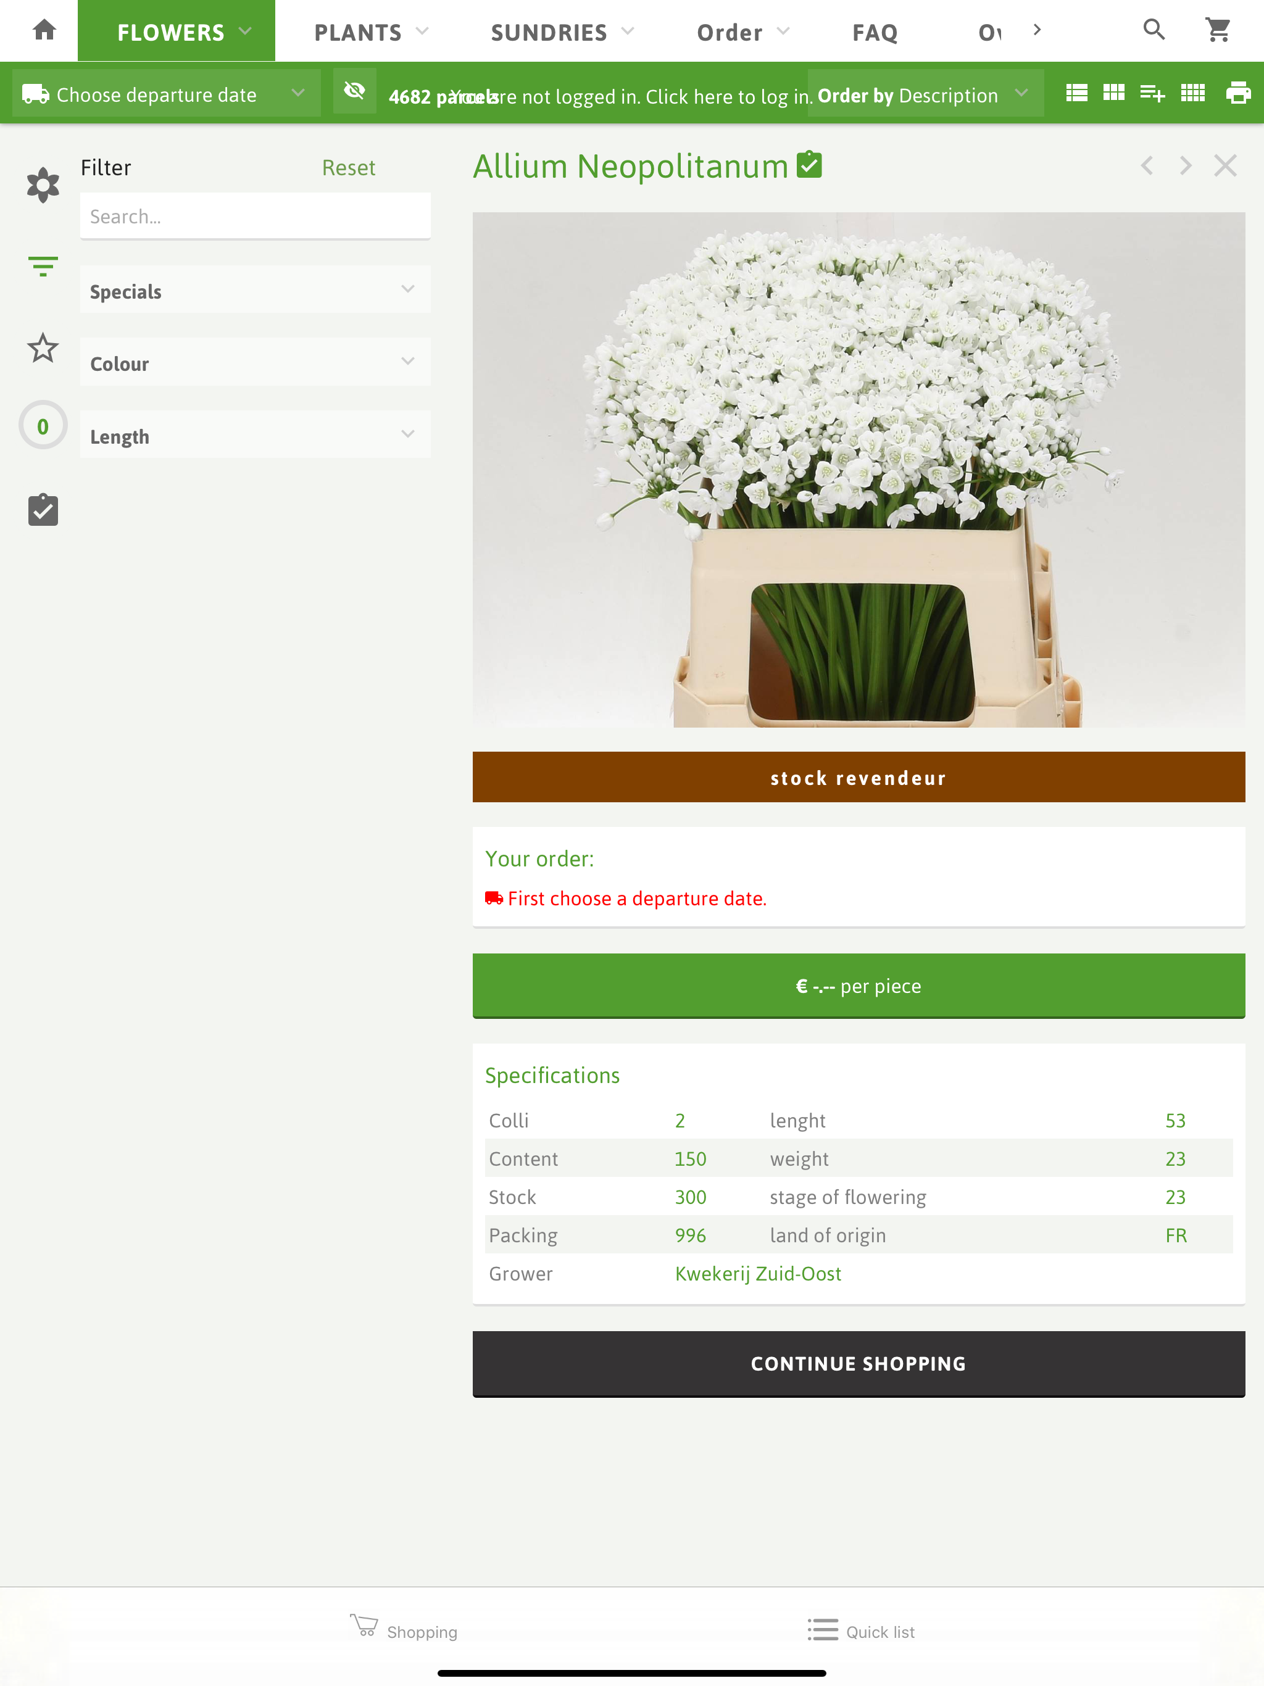Open the Order by Description dropdown
This screenshot has height=1686, width=1264.
pos(926,94)
